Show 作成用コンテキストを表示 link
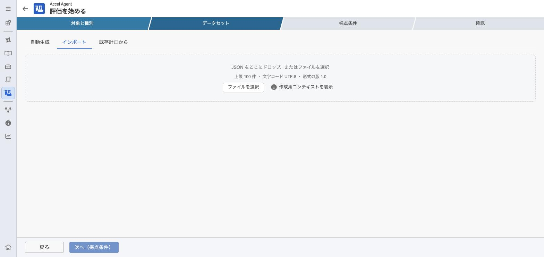The height and width of the screenshot is (257, 544). point(306,87)
